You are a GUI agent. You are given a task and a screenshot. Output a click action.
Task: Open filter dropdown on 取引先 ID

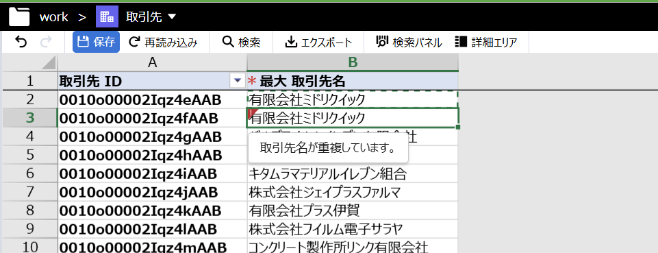click(238, 80)
